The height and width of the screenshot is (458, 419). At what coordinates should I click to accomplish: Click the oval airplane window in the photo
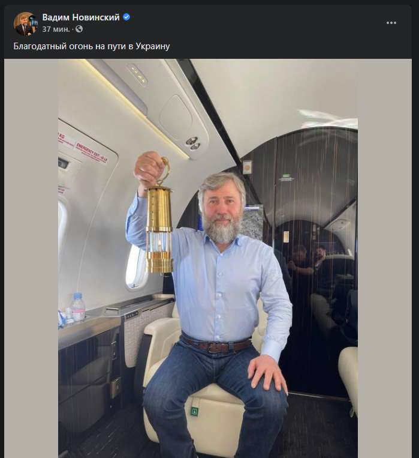pos(135,265)
